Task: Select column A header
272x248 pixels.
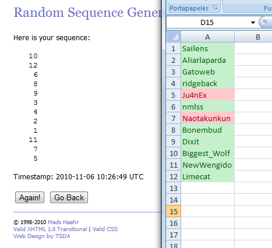Action: point(207,37)
